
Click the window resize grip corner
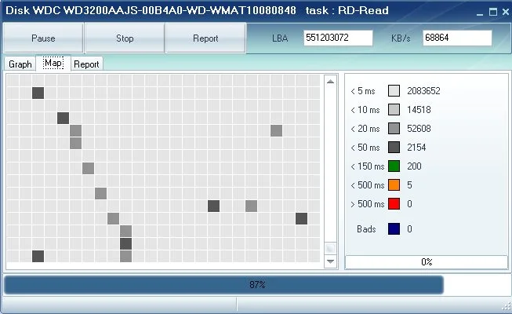tap(507, 307)
